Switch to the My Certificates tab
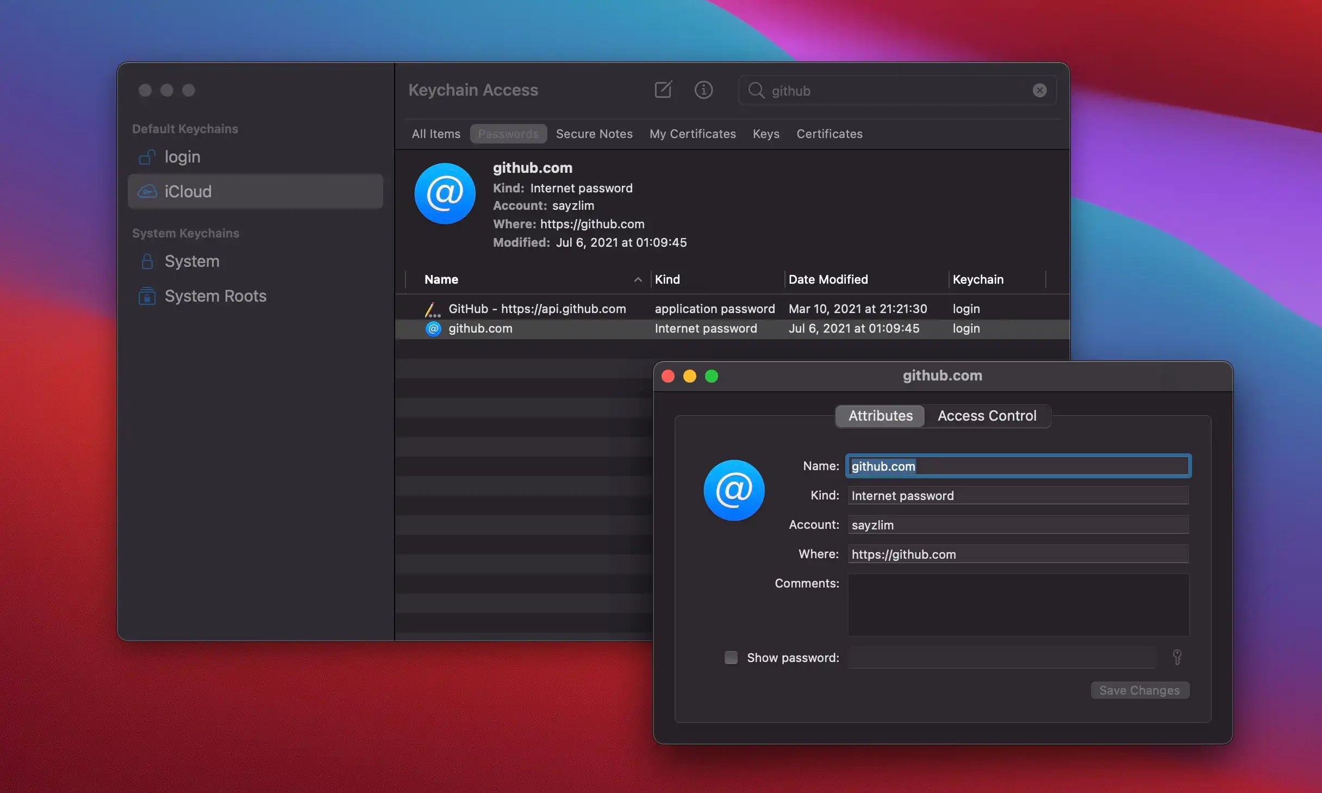This screenshot has height=793, width=1322. (693, 134)
